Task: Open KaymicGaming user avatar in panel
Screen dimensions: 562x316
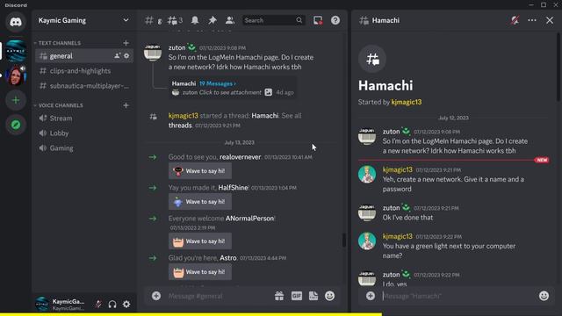Action: click(x=42, y=304)
